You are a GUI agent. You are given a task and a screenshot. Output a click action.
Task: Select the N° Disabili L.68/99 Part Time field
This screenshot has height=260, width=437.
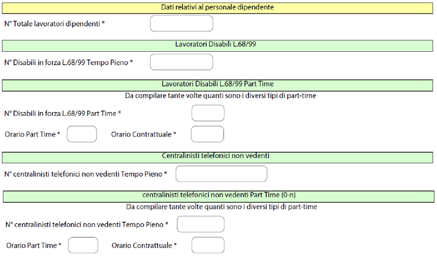(x=207, y=113)
